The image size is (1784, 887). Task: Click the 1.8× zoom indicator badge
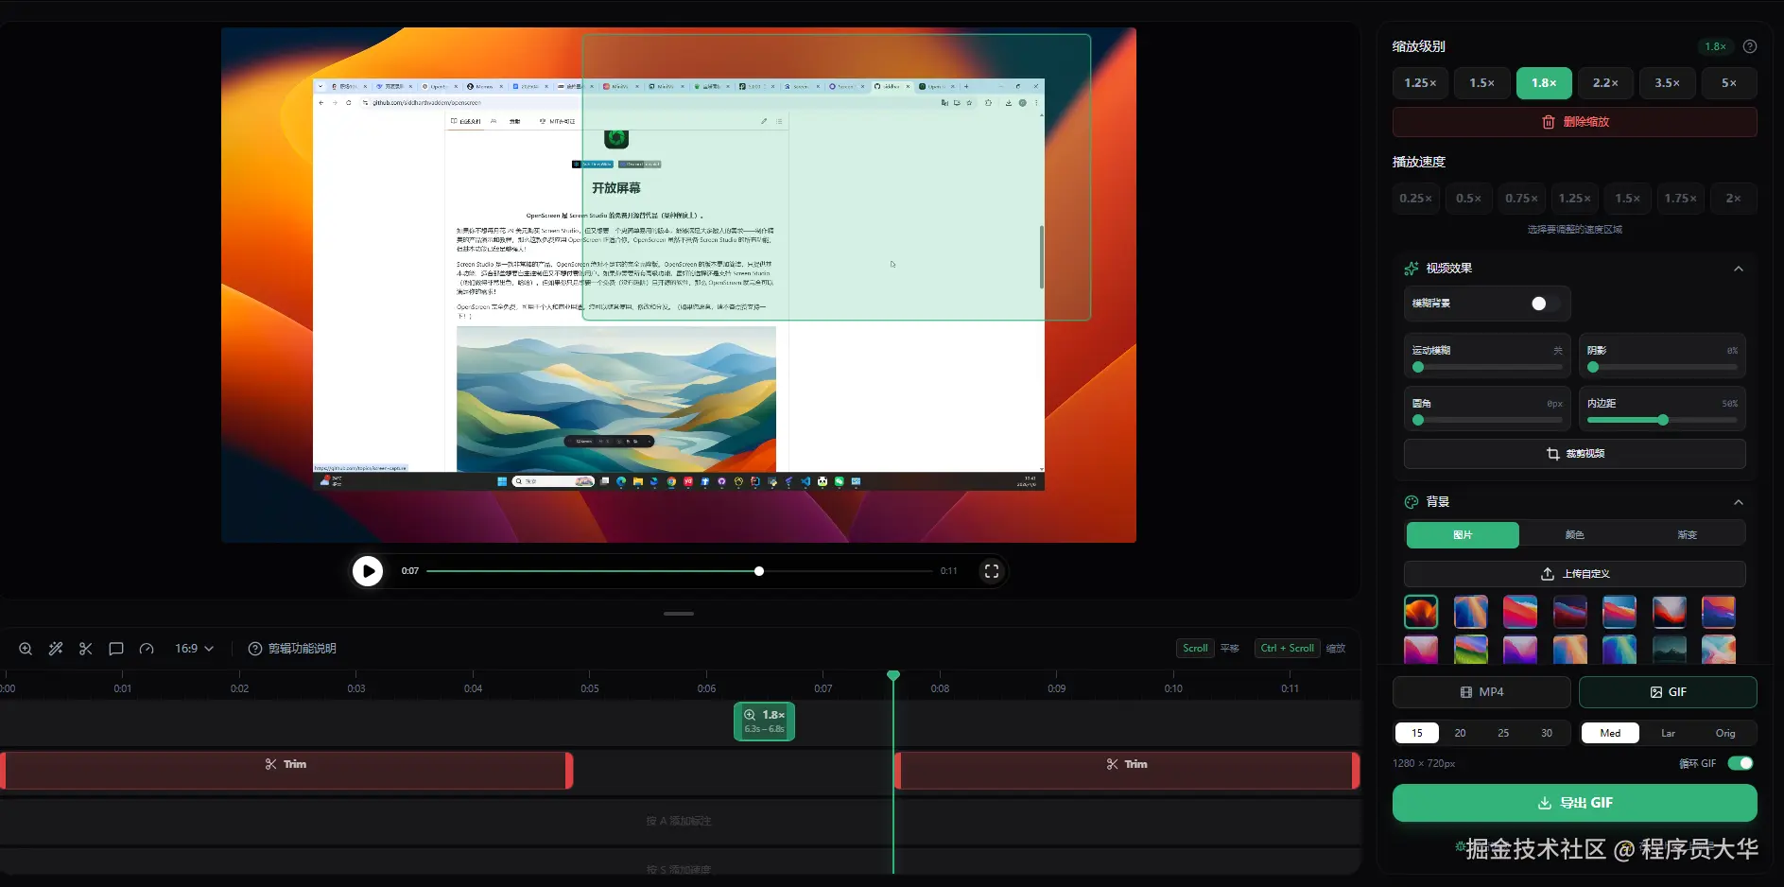1716,46
